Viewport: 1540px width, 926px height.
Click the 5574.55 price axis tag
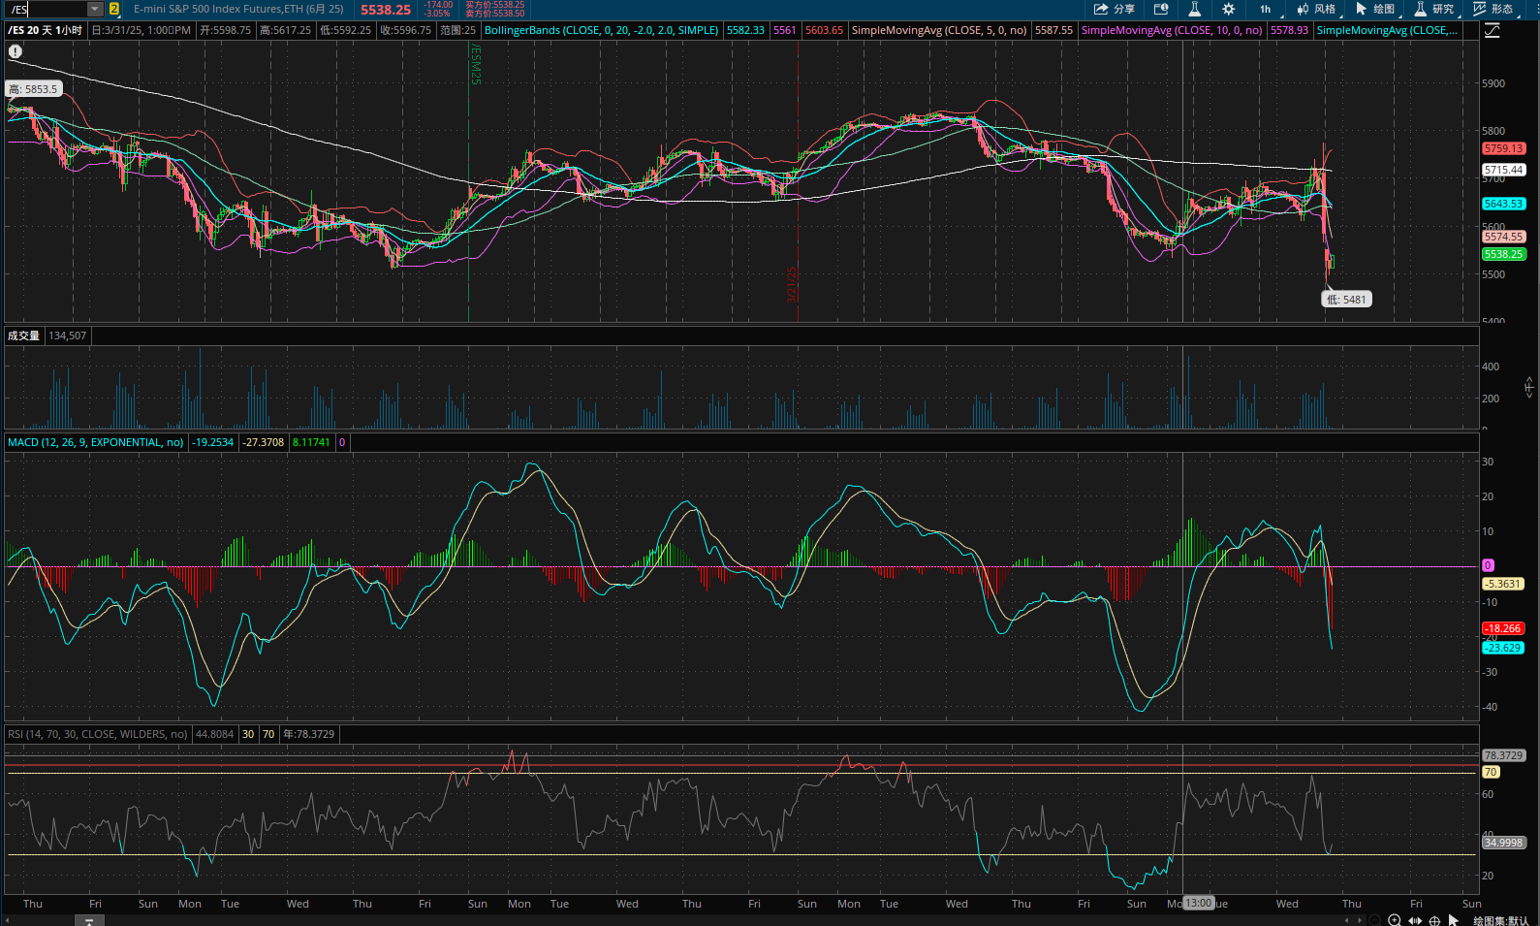pos(1503,237)
